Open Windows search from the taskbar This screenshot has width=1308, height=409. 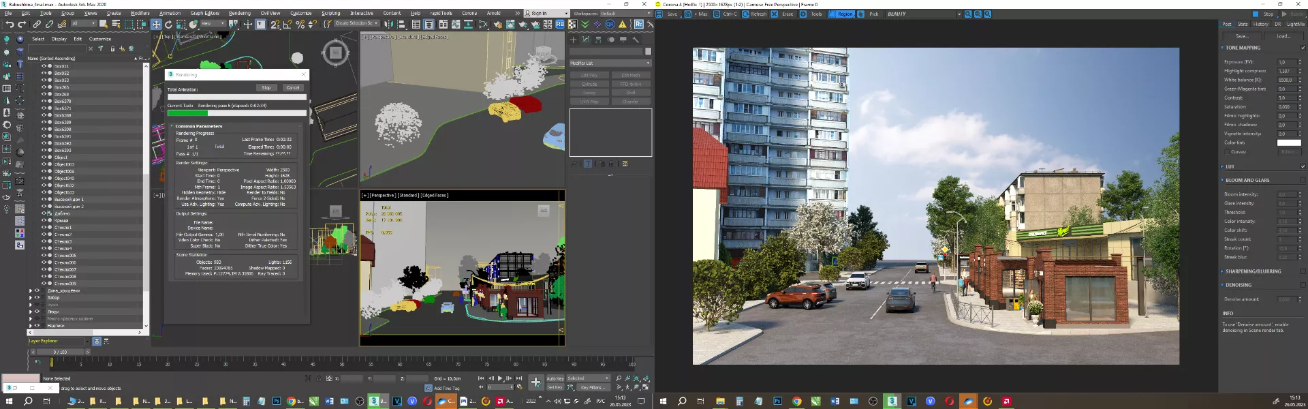(28, 401)
